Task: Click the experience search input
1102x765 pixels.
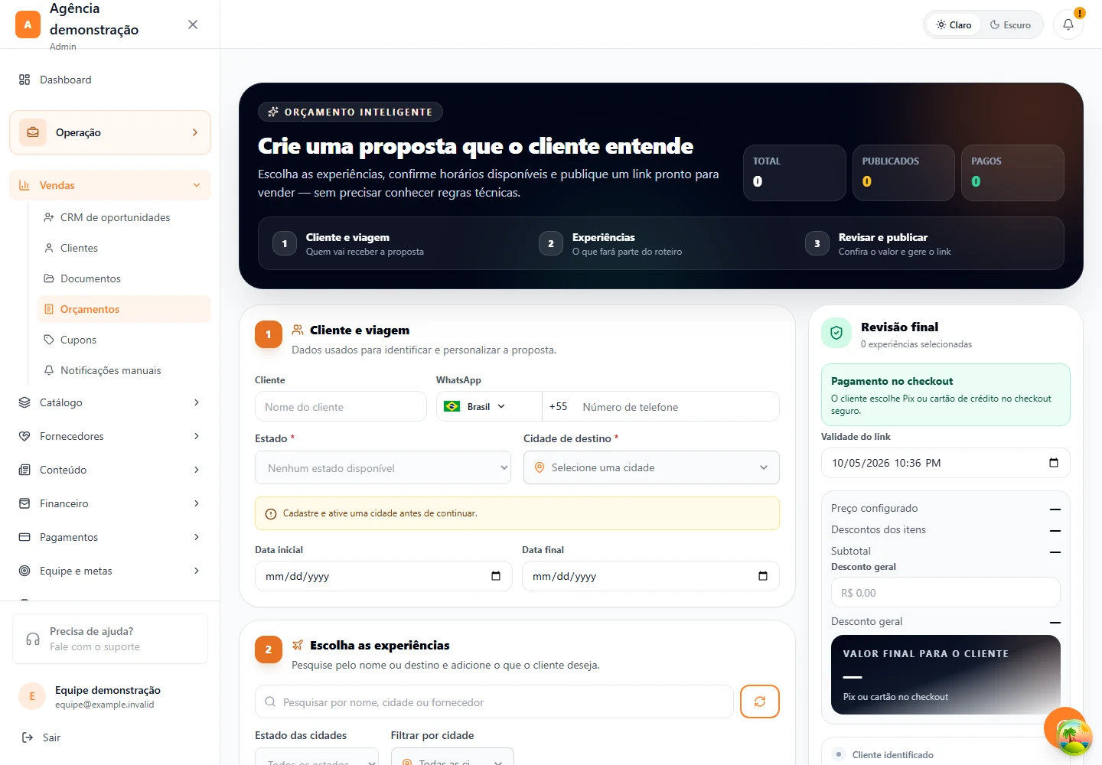Action: tap(494, 702)
